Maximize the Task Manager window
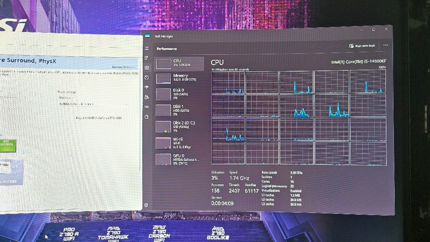The image size is (430, 242). [374, 29]
